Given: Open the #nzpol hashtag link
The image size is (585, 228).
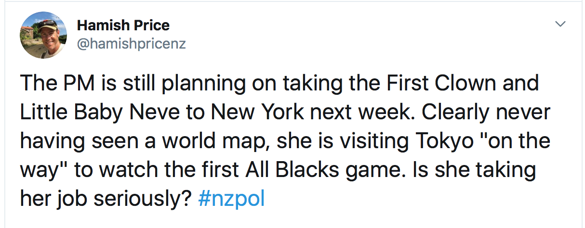Looking at the screenshot, I should pyautogui.click(x=231, y=198).
